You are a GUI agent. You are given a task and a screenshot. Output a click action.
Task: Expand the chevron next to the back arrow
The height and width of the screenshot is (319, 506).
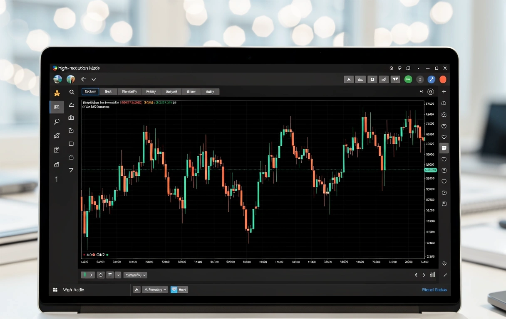pos(93,79)
